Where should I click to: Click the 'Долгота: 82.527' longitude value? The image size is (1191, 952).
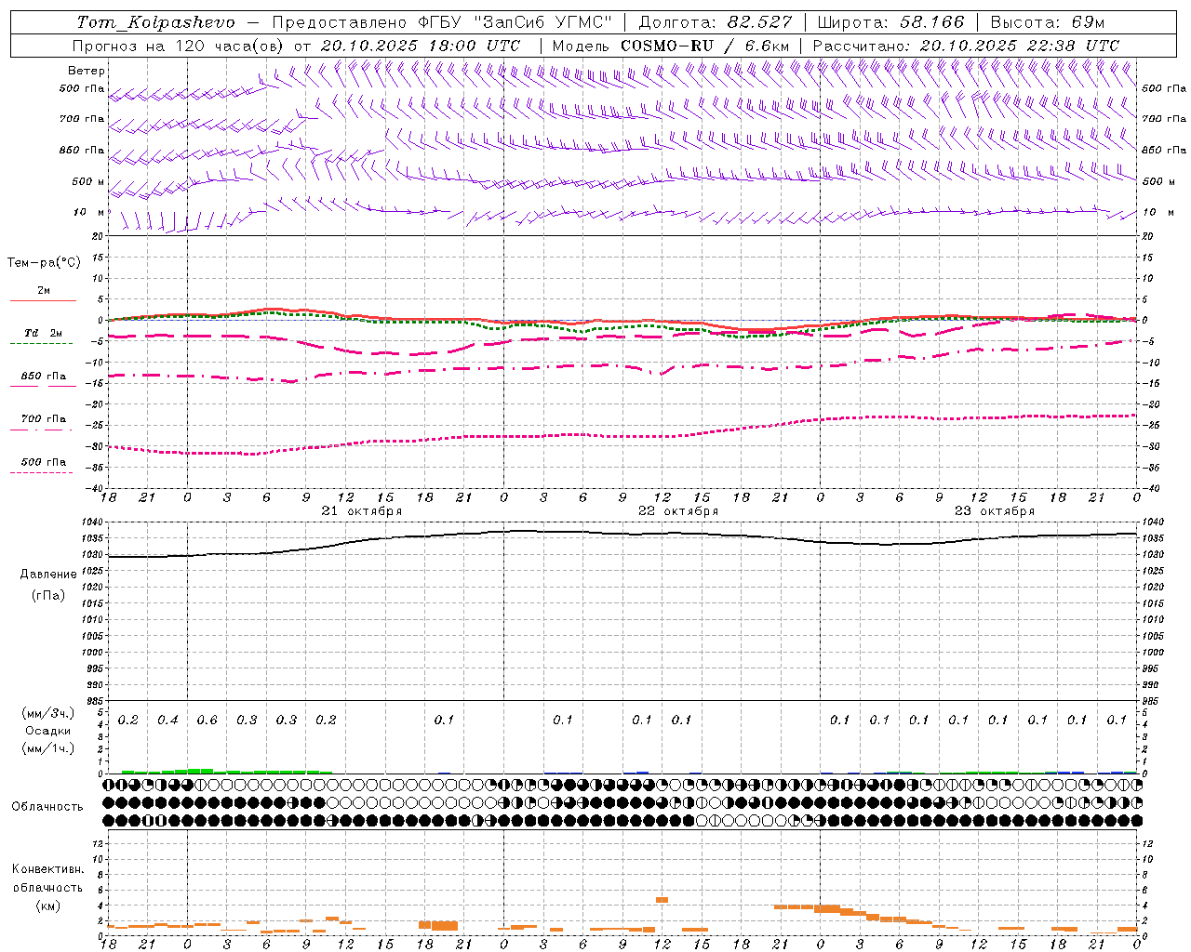[716, 22]
